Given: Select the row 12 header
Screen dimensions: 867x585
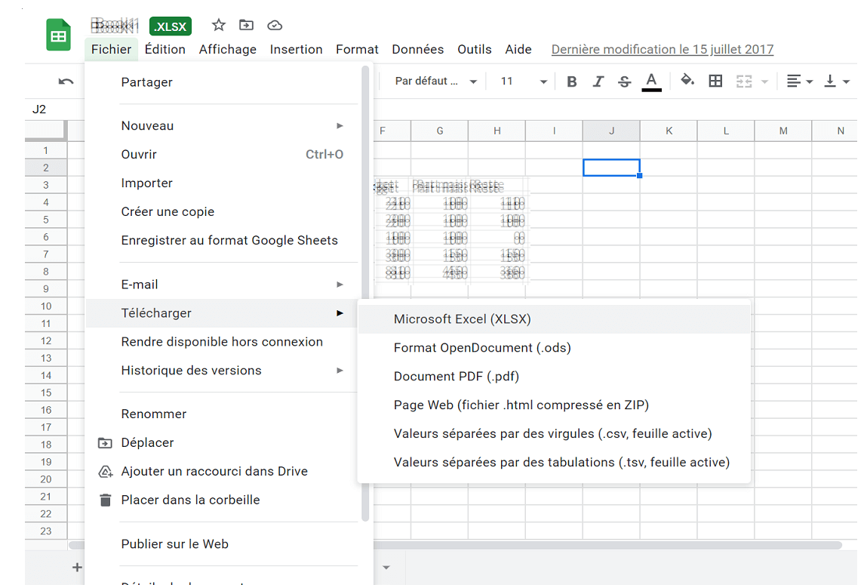Looking at the screenshot, I should 46,341.
